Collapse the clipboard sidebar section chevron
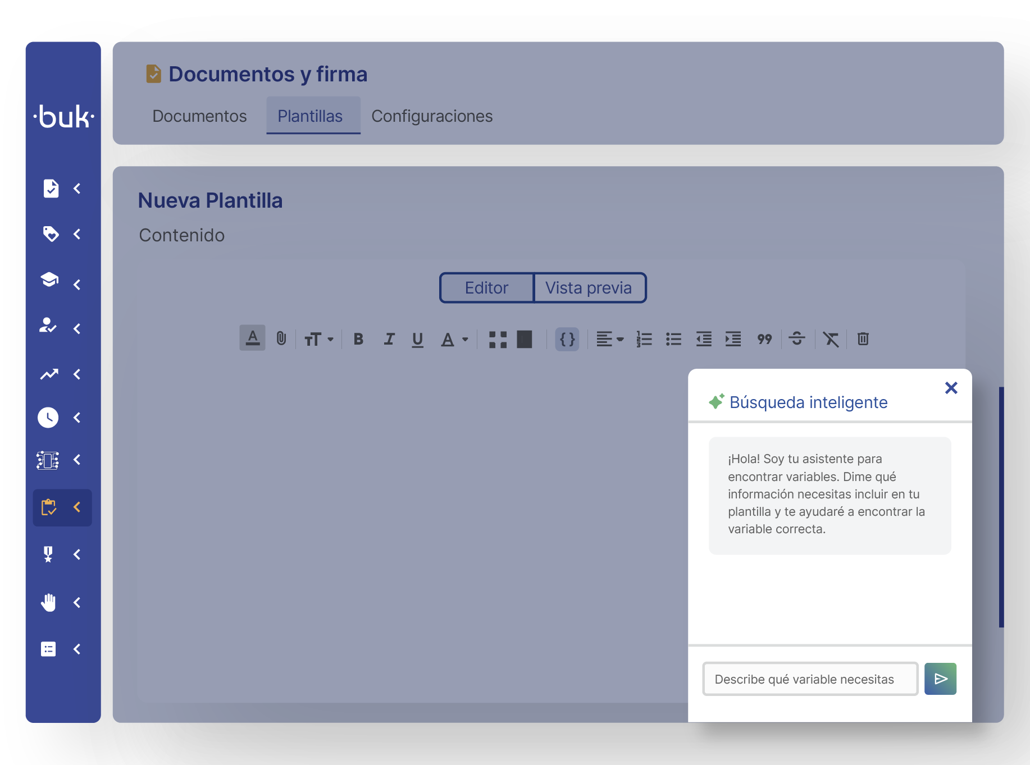This screenshot has height=765, width=1030. (78, 507)
